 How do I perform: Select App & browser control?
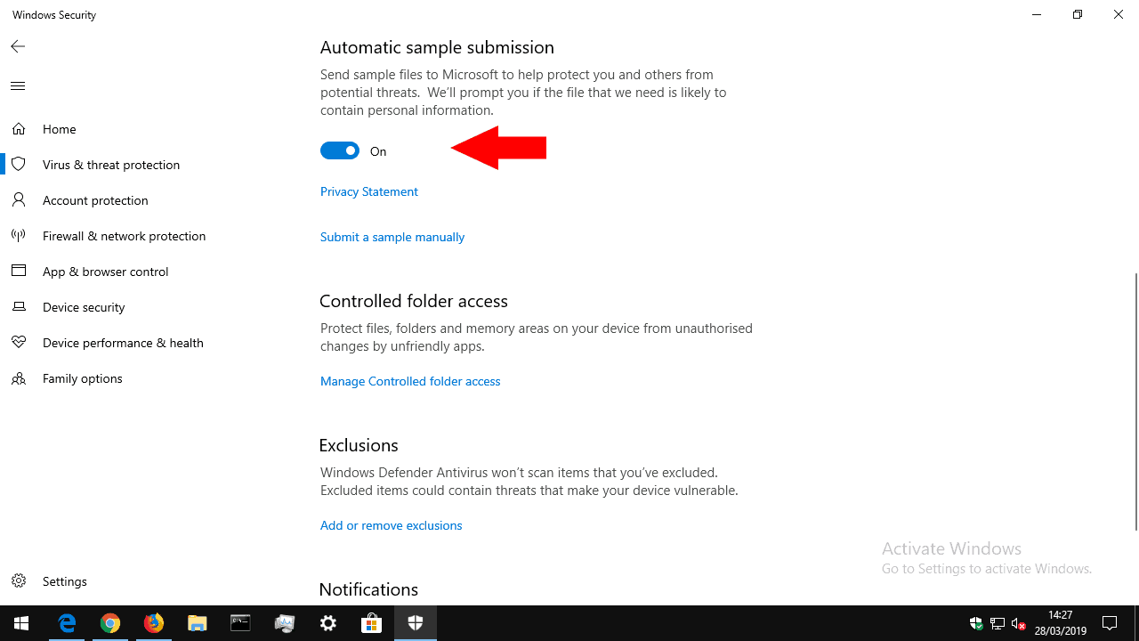(105, 272)
